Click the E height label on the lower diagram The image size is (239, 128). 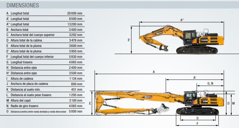90,103
